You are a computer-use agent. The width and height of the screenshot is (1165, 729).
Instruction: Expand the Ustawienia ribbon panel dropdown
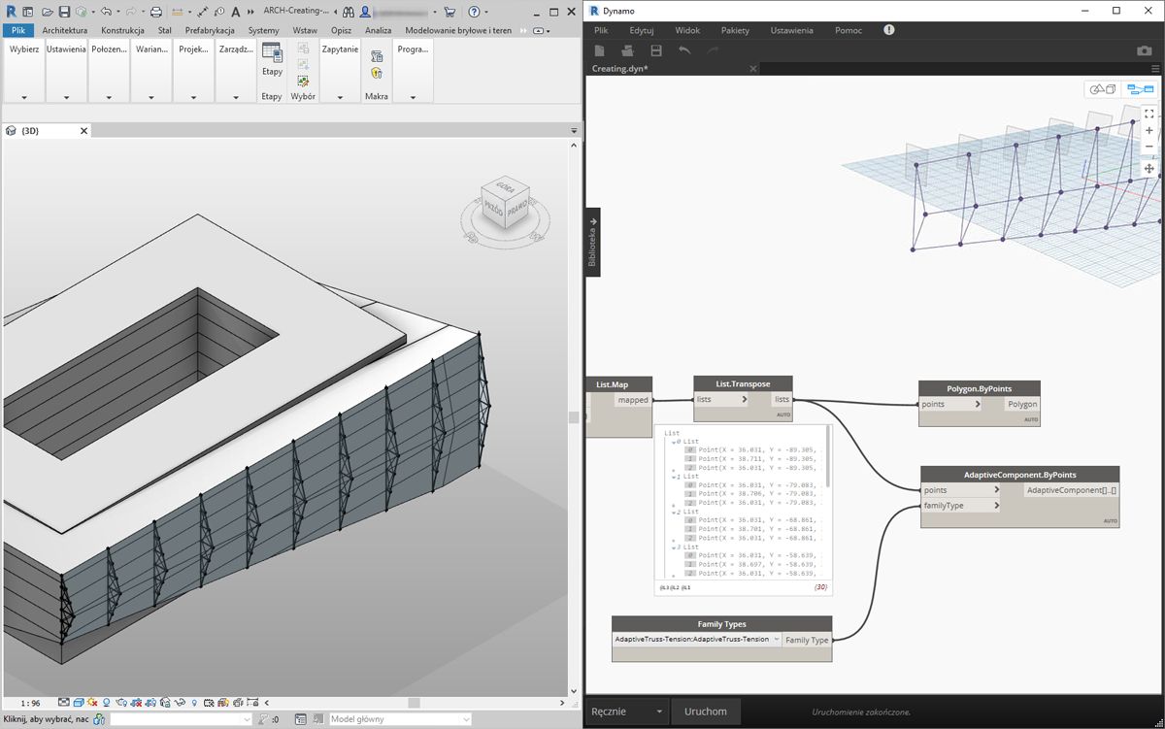(66, 97)
